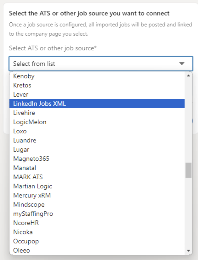Pick Lever as job source

(x=21, y=95)
